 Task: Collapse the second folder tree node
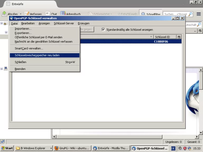[6, 32]
